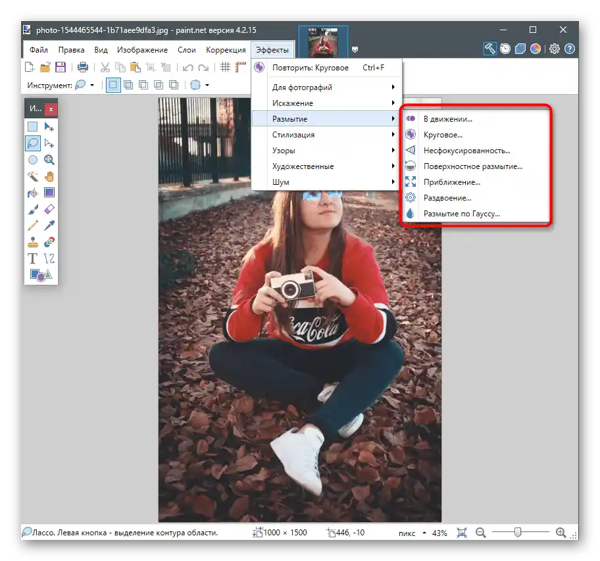
Task: Toggle the Tools window button
Action: coord(490,49)
